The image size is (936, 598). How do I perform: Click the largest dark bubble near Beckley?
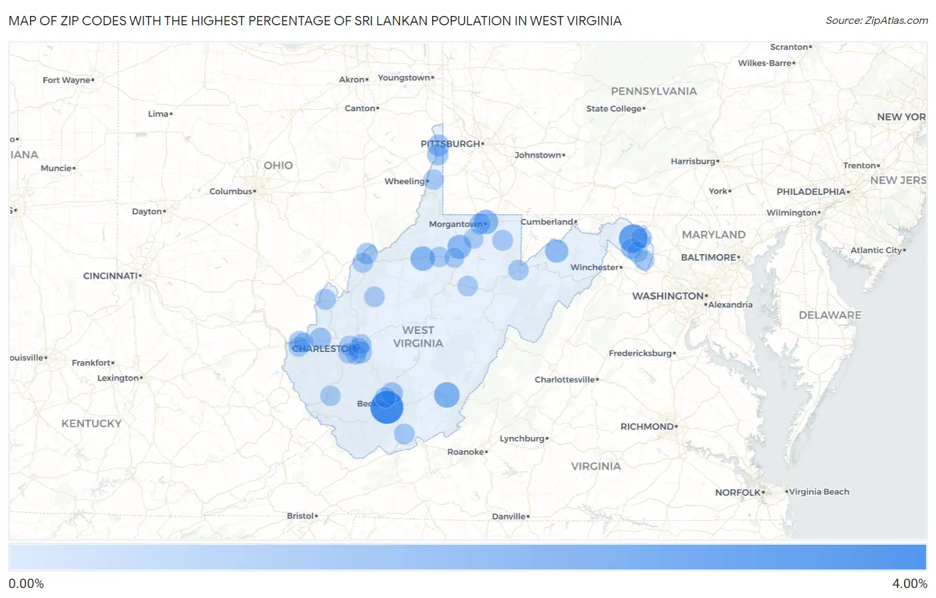coord(387,407)
